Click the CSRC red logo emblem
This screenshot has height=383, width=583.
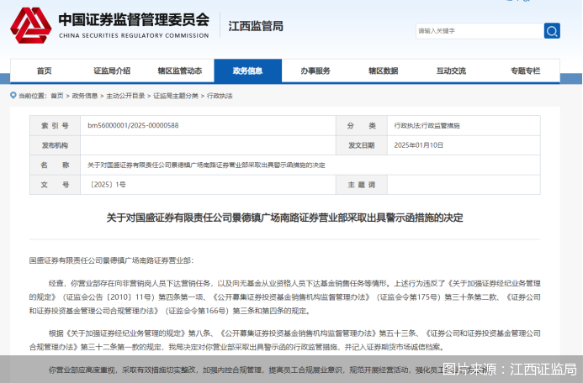[31, 25]
